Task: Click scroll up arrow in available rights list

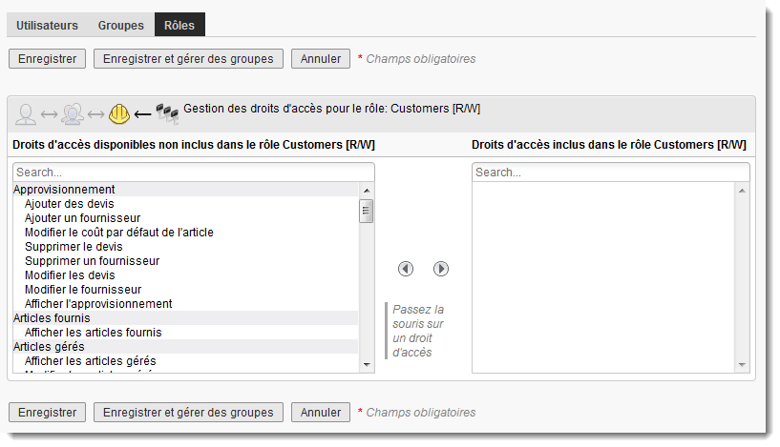Action: pos(367,191)
